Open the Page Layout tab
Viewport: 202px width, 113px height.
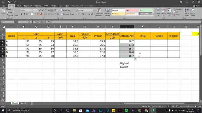(28, 6)
